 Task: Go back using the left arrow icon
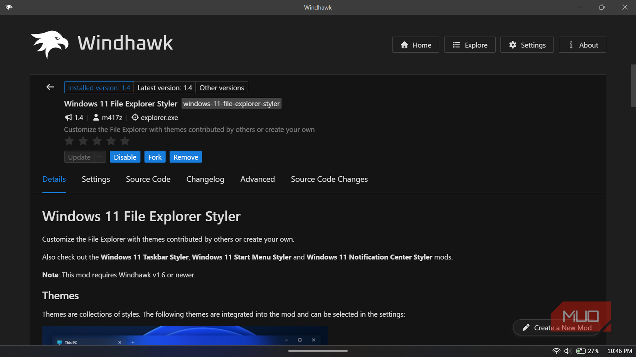50,87
